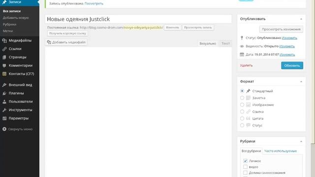Viewport: 315px width, 177px height.
Task: Click the Изменить permalink button
Action: click(x=172, y=28)
